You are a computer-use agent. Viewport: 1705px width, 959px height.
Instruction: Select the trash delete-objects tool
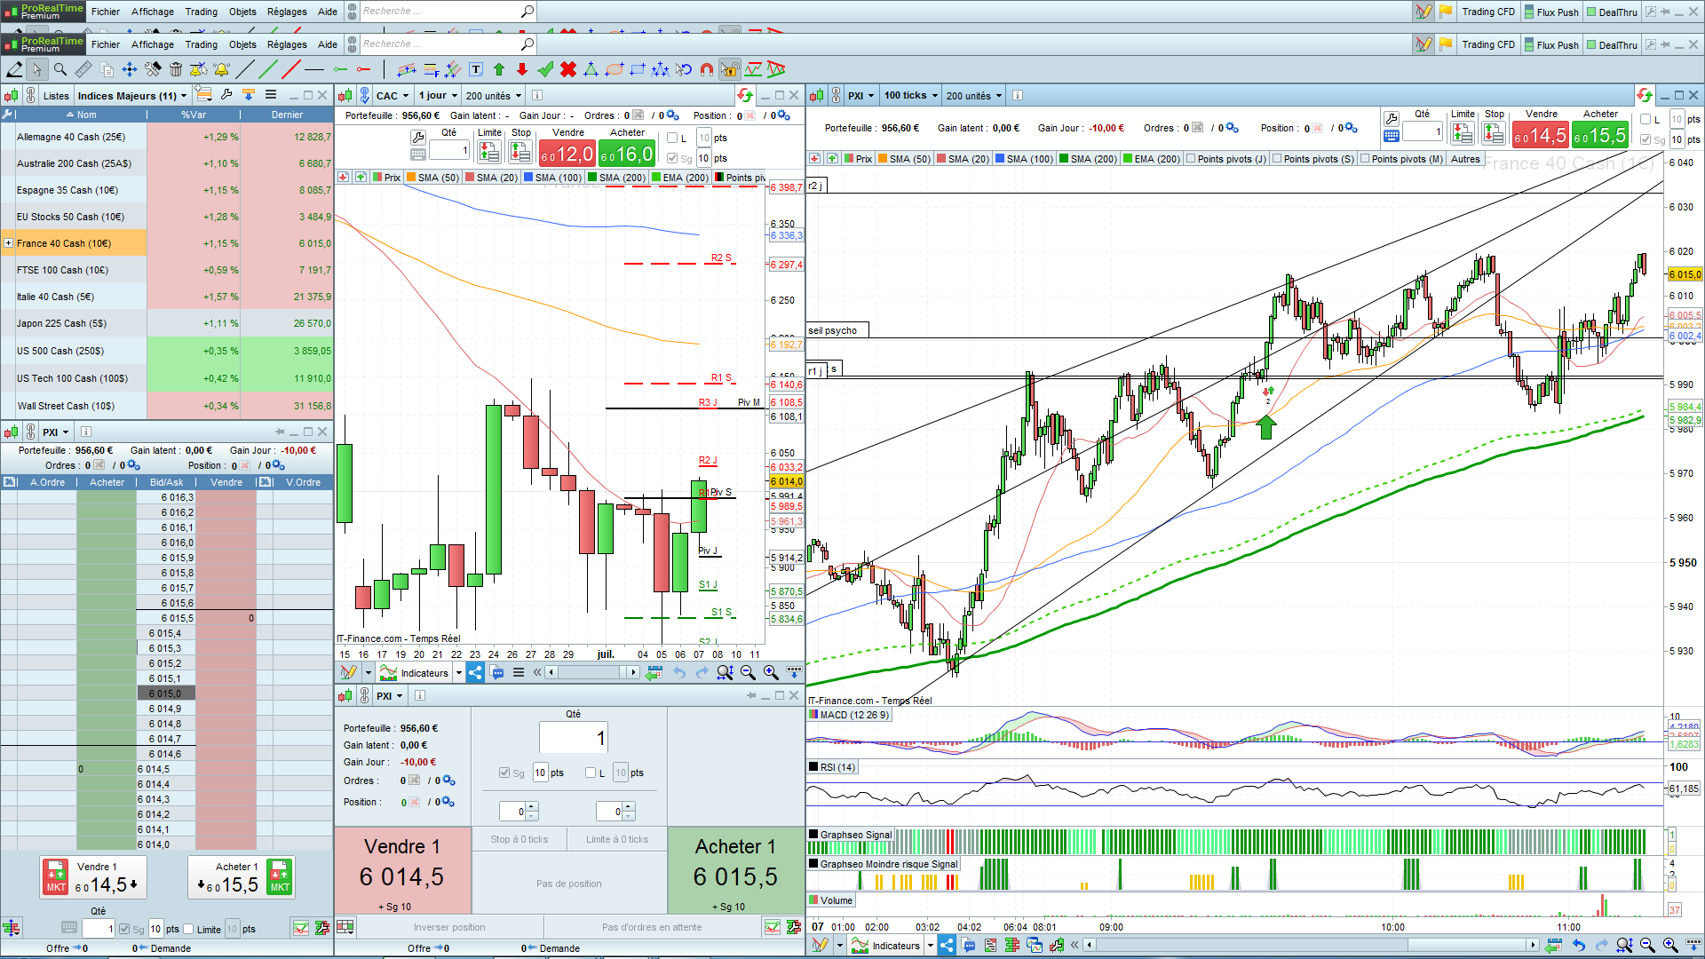(176, 69)
